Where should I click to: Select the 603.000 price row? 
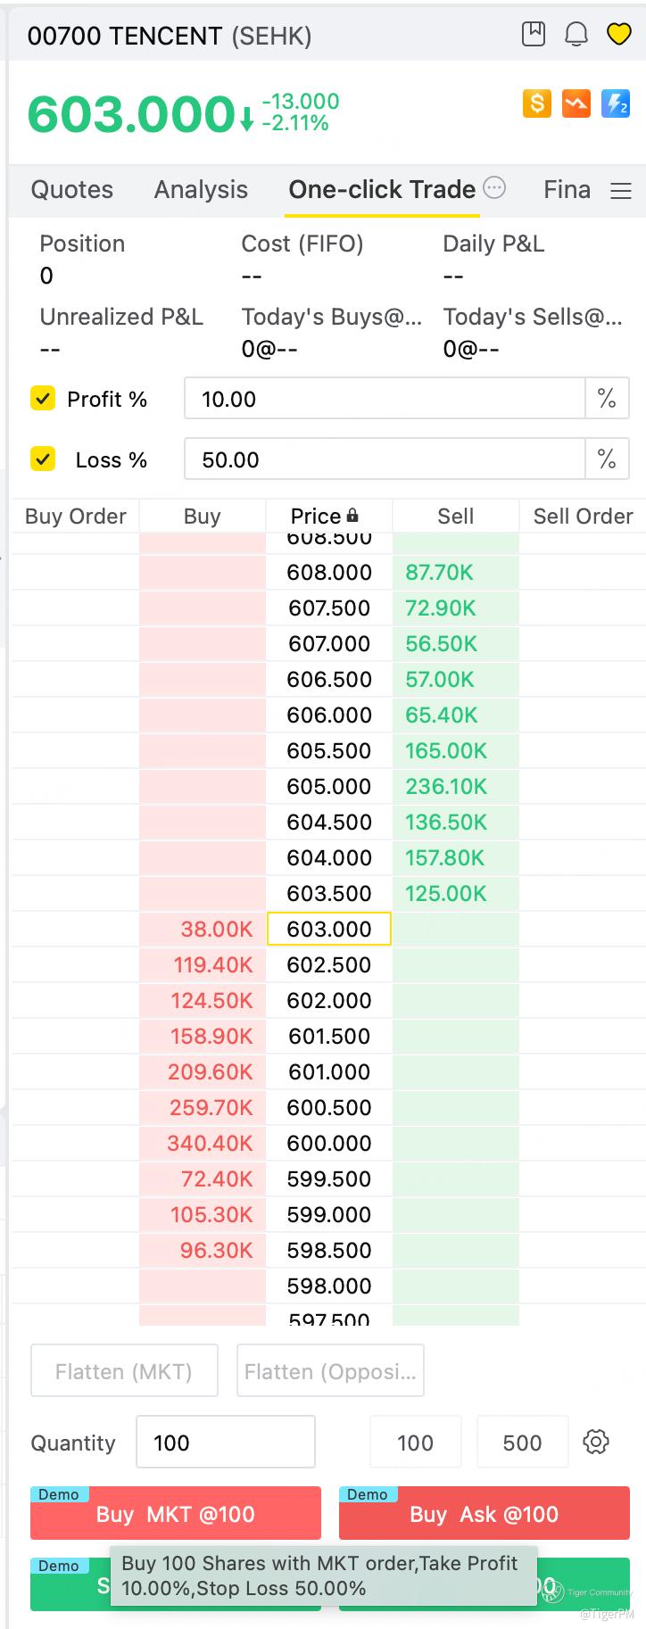coord(329,929)
